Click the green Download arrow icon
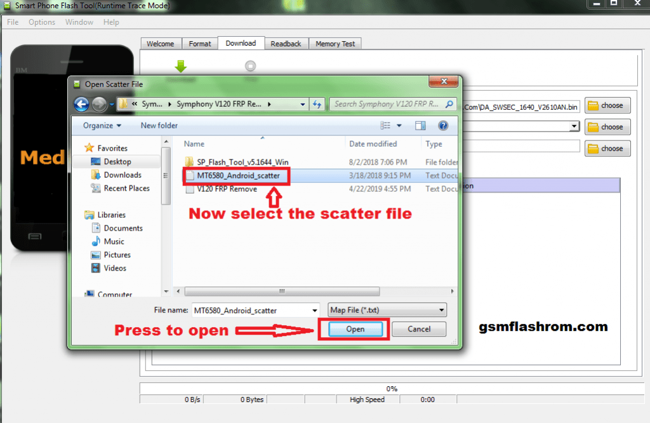650x423 pixels. pos(181,66)
